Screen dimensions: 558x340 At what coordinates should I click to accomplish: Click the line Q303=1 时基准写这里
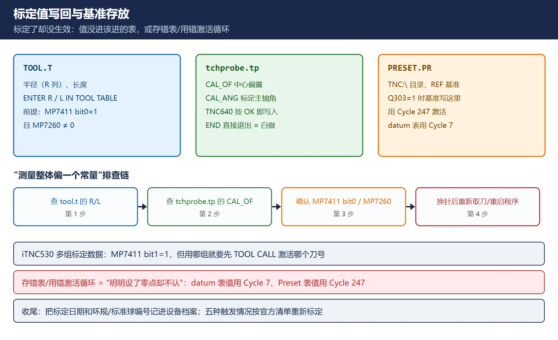point(424,98)
